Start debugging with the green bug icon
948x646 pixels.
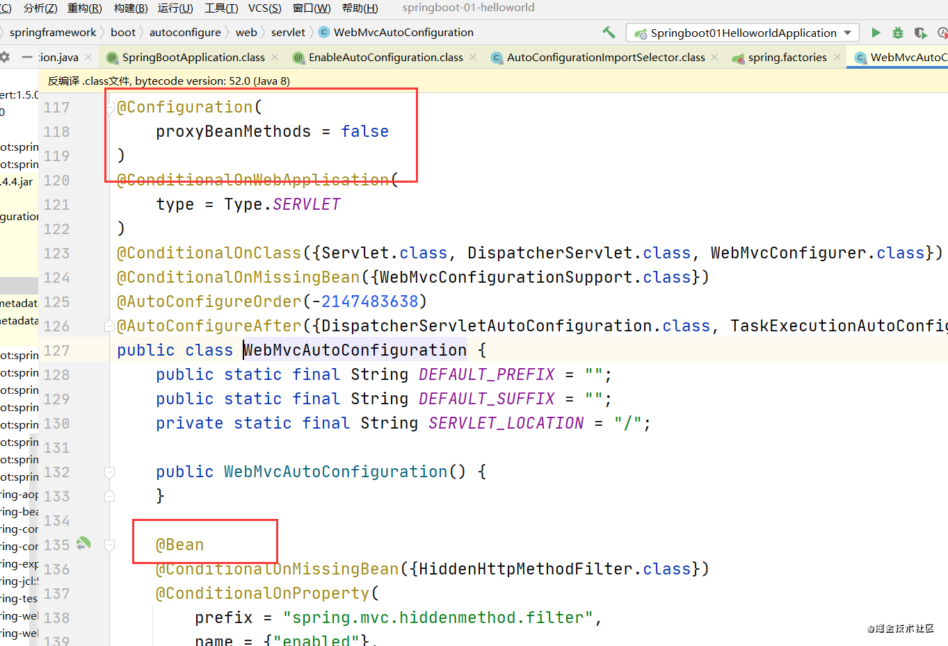(x=898, y=33)
